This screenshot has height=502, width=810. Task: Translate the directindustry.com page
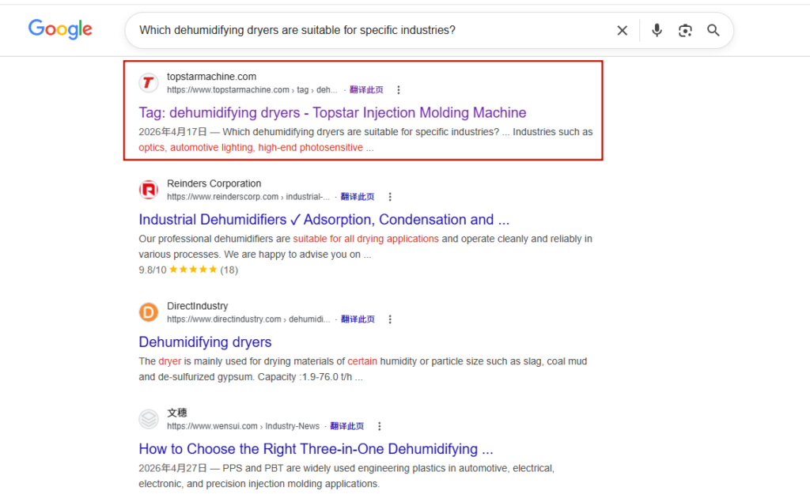click(x=358, y=319)
